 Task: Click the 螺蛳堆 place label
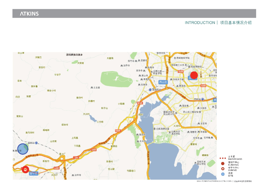tap(205, 155)
